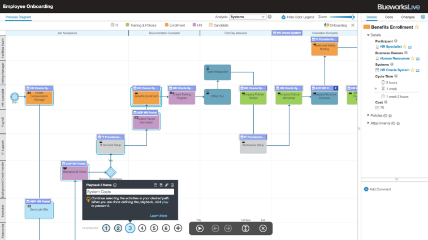The width and height of the screenshot is (428, 240).
Task: Click the Onboarding color scheme icon
Action: pos(326,25)
